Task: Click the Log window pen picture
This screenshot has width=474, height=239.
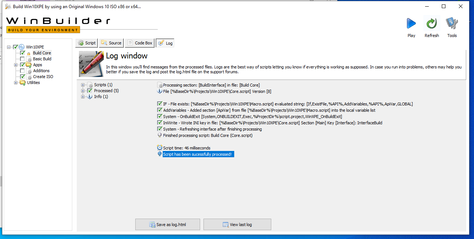Action: 91,64
